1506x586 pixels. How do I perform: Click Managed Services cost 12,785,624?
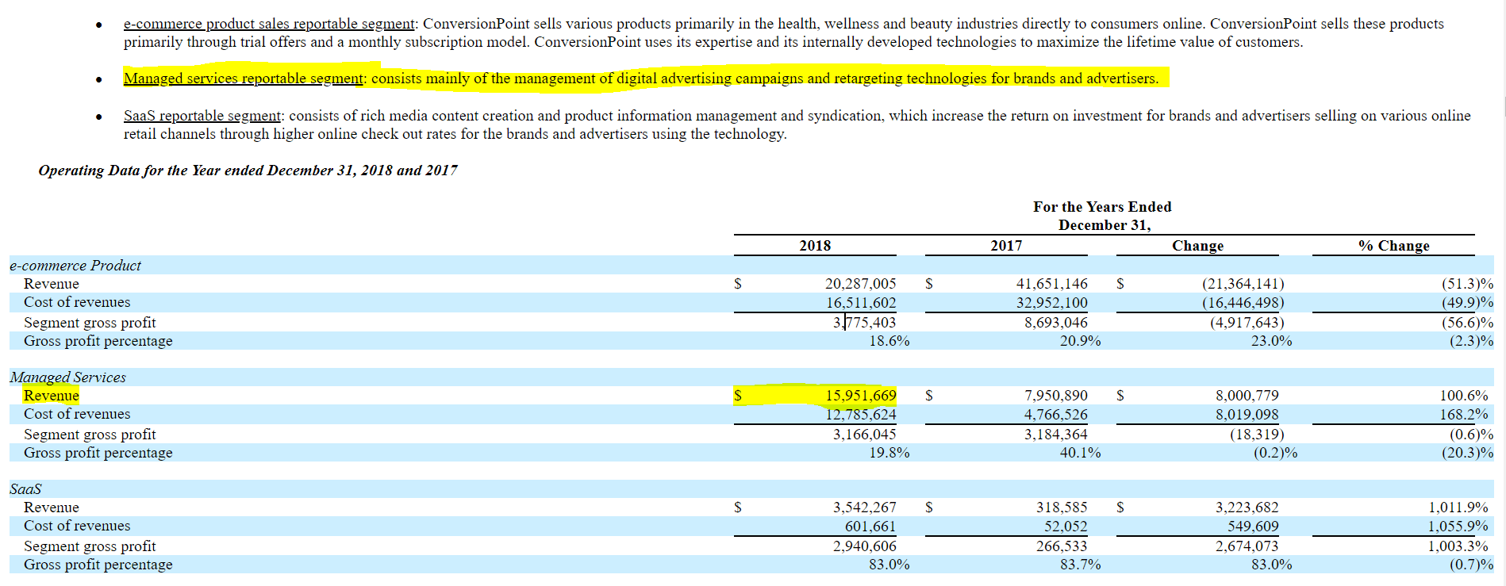pyautogui.click(x=861, y=415)
